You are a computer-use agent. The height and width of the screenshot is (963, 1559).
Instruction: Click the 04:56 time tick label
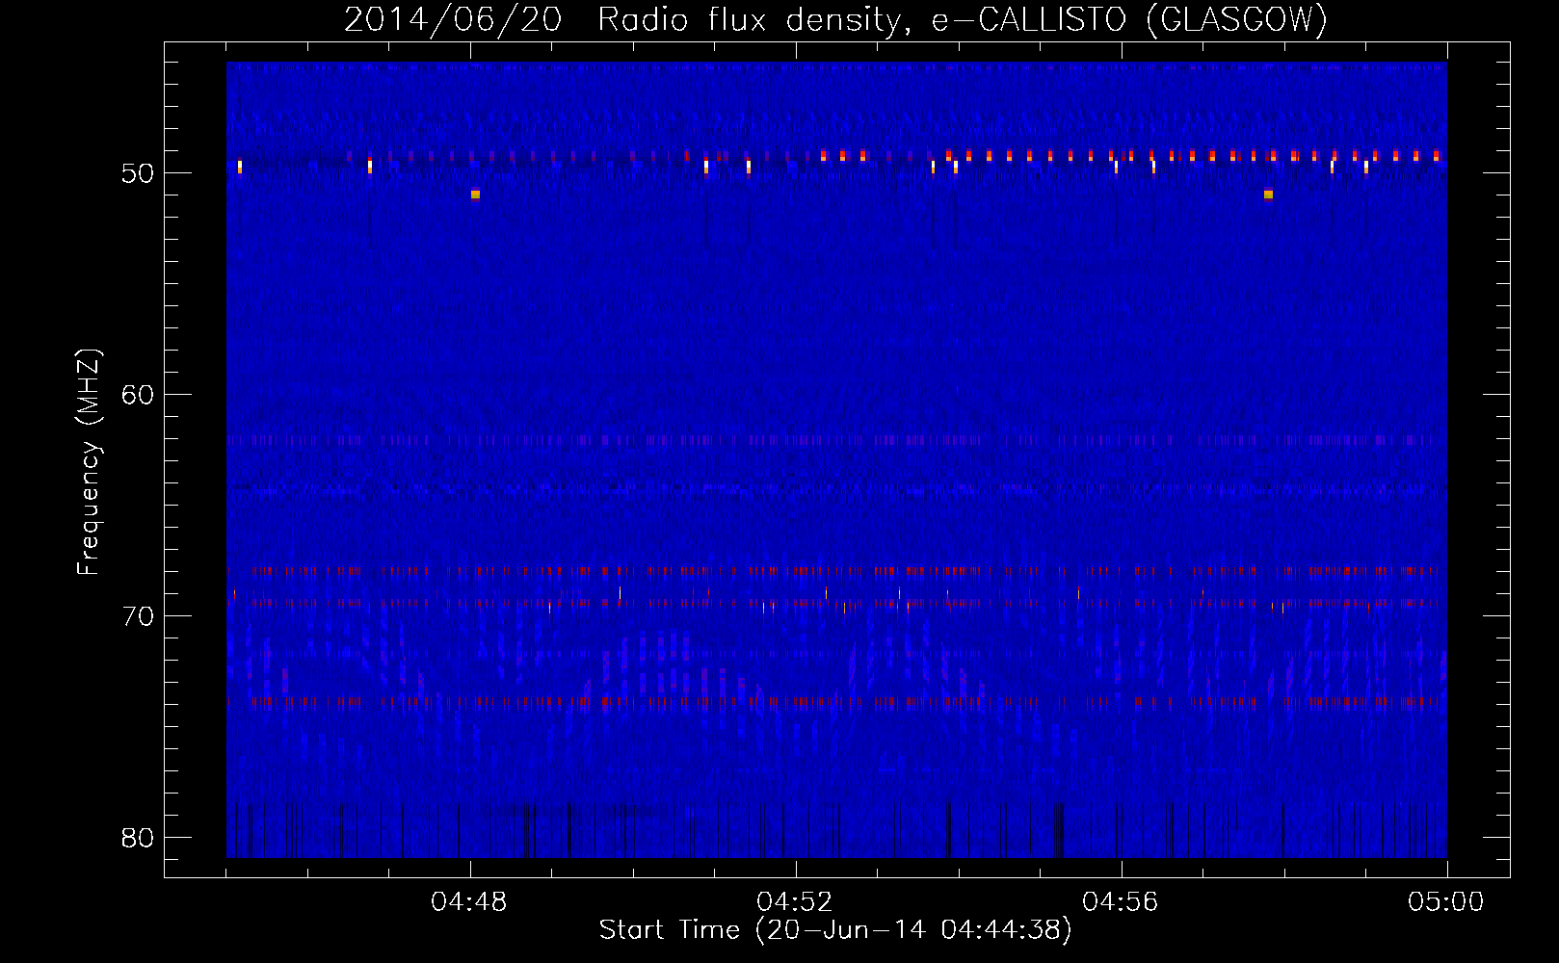click(x=1121, y=902)
